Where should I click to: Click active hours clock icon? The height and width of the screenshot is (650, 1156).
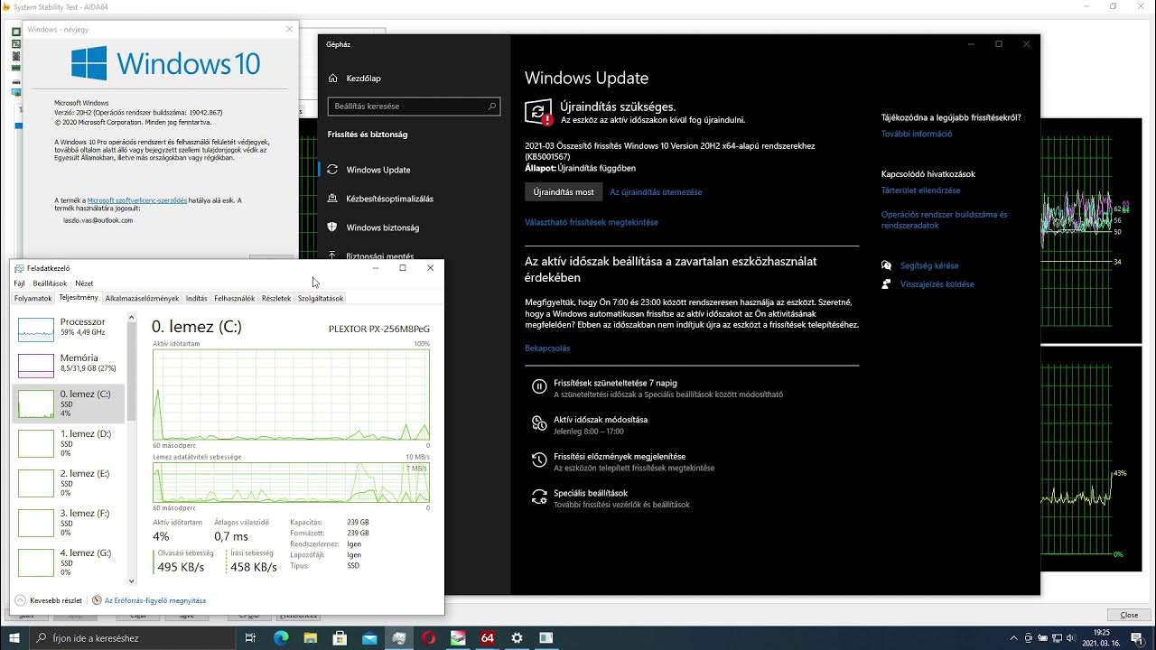coord(539,423)
